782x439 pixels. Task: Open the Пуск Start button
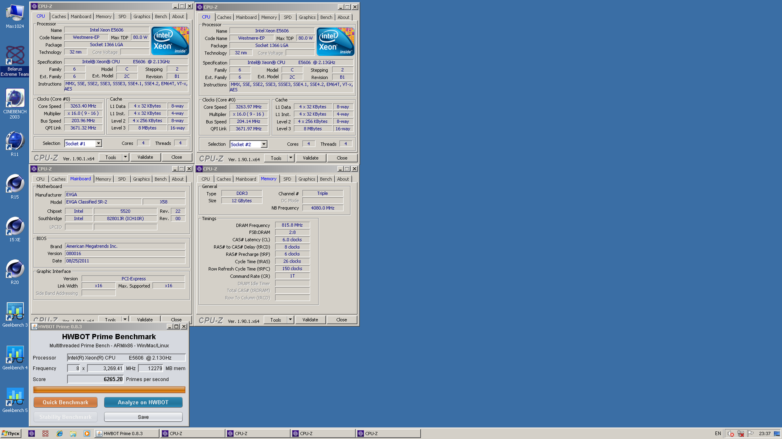point(11,433)
